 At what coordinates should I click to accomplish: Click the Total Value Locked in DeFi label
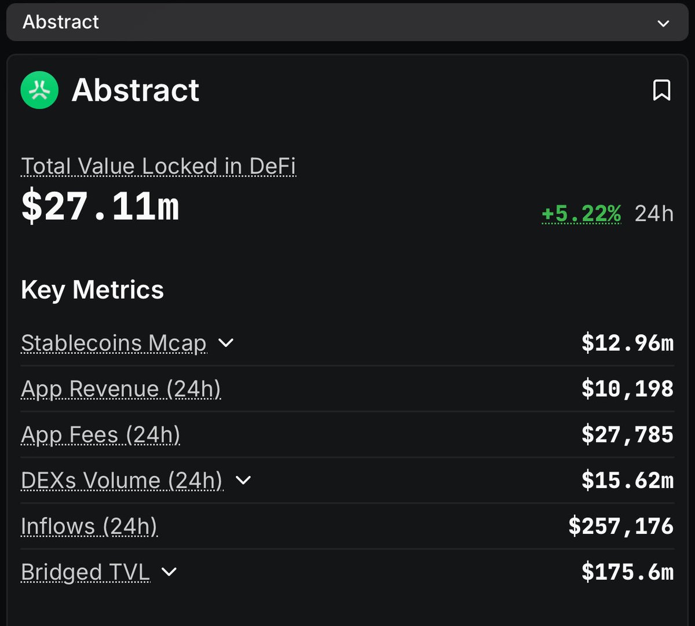(158, 166)
